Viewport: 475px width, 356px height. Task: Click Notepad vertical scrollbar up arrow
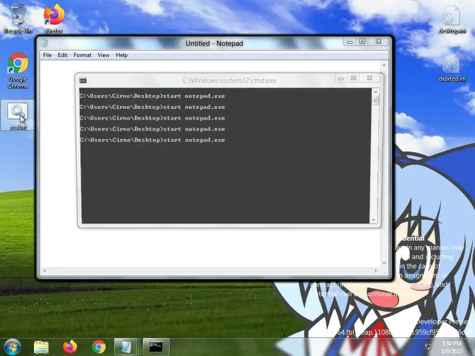coord(384,65)
